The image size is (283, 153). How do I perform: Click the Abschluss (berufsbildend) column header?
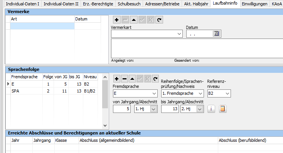click(251, 140)
